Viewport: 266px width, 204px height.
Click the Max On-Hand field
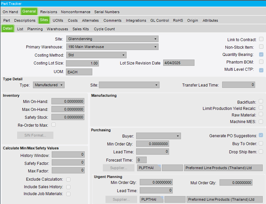tap(68, 109)
